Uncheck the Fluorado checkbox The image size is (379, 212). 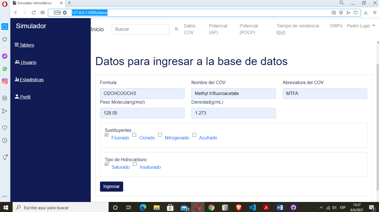pos(107,135)
